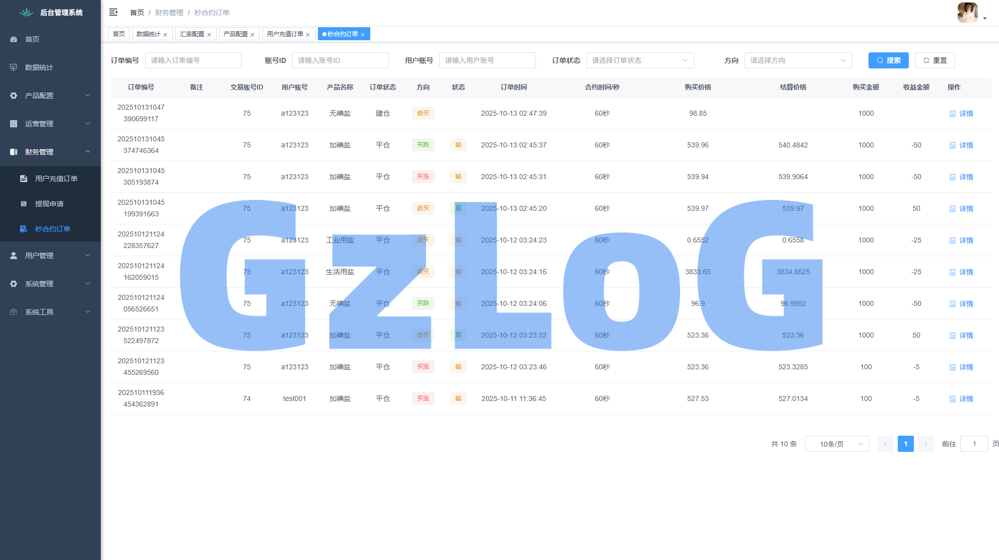Click the user avatar at top right
This screenshot has height=560, width=999.
pyautogui.click(x=967, y=13)
